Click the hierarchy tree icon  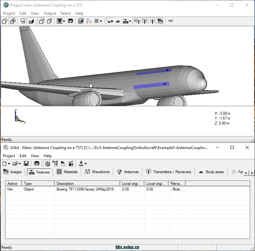55,164
